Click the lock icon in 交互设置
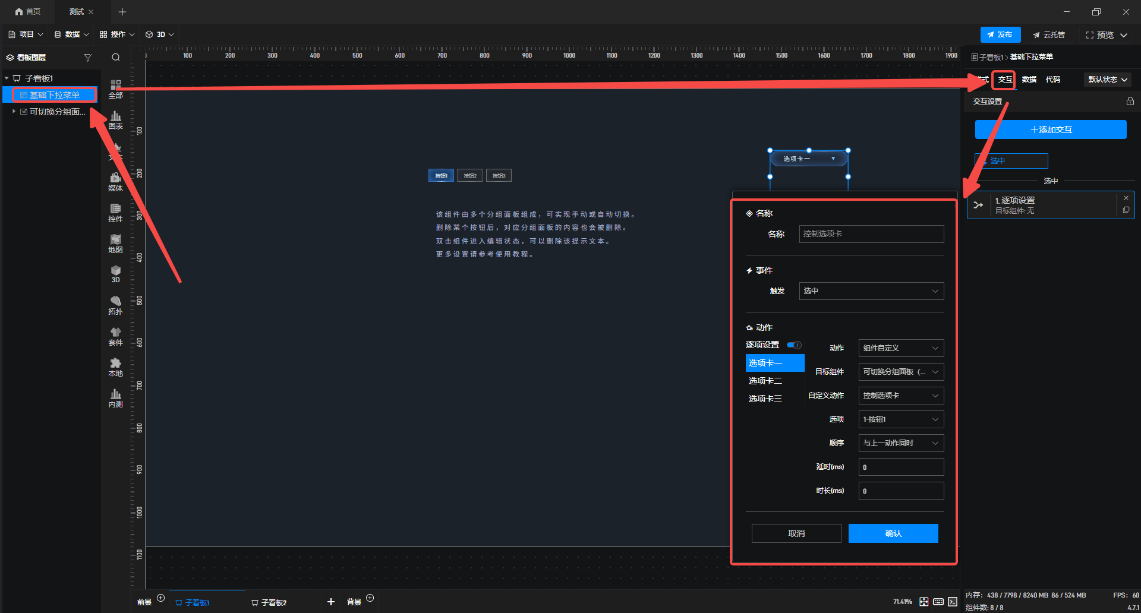Image resolution: width=1141 pixels, height=613 pixels. 1130,102
